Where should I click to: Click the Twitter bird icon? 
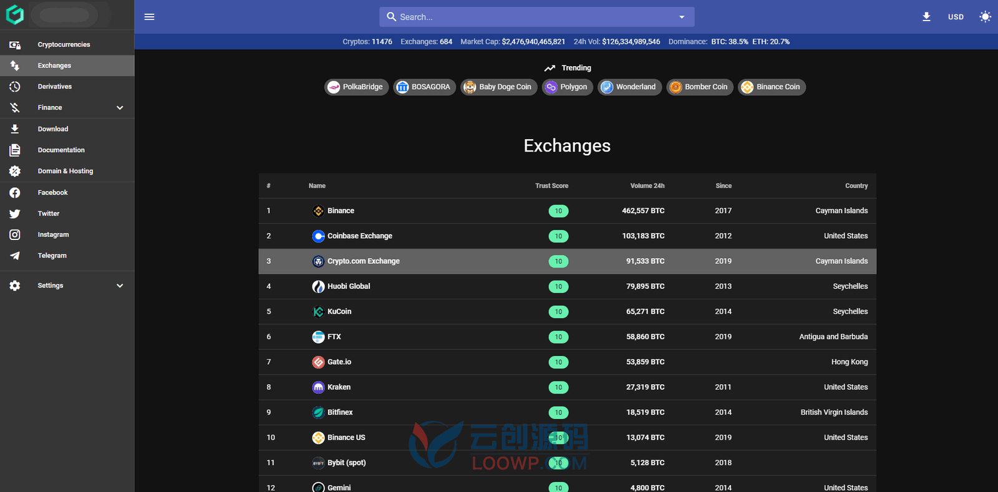point(15,214)
